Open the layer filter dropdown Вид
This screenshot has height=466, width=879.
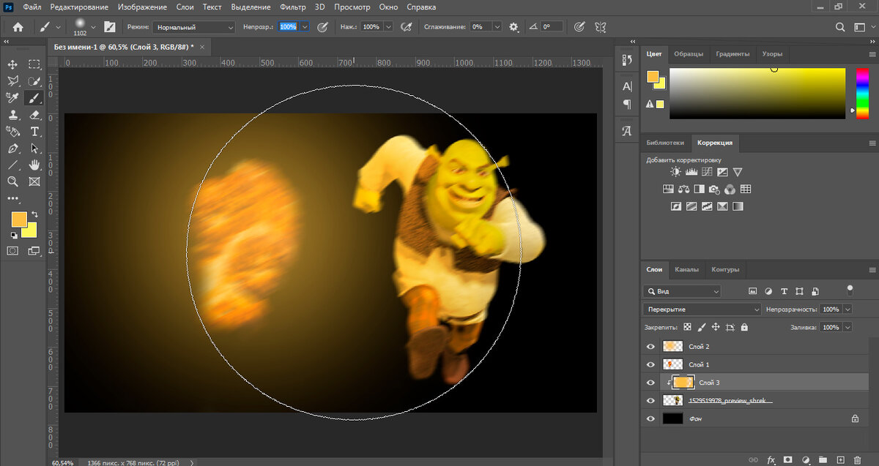pos(682,291)
